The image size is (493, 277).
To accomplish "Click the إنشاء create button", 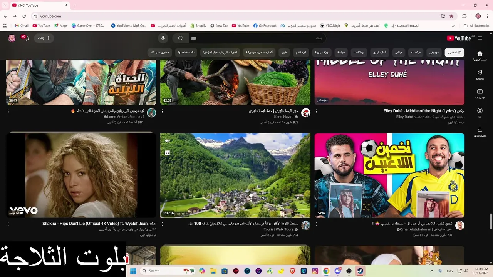I will click(x=44, y=38).
